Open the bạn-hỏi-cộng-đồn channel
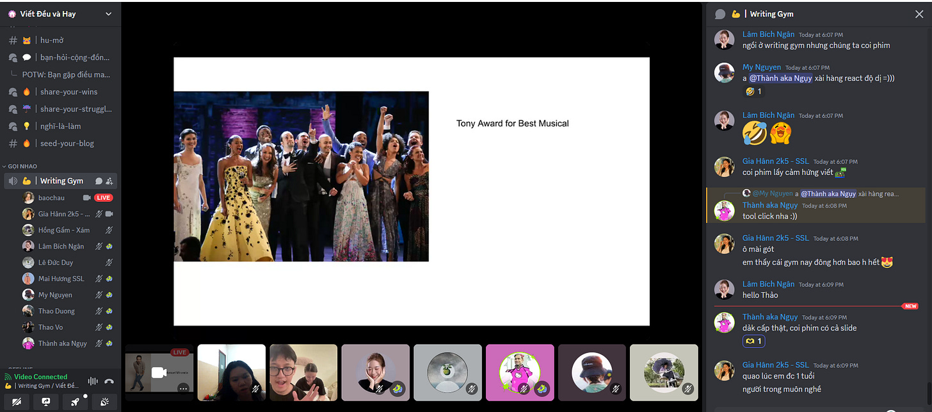This screenshot has width=932, height=412. click(x=61, y=57)
